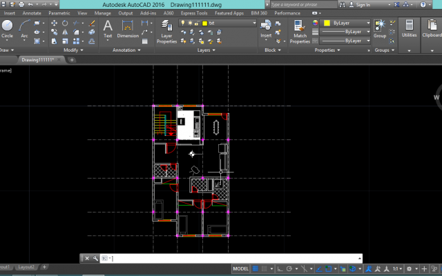Click the yellow layer color swatch

[x=204, y=23]
